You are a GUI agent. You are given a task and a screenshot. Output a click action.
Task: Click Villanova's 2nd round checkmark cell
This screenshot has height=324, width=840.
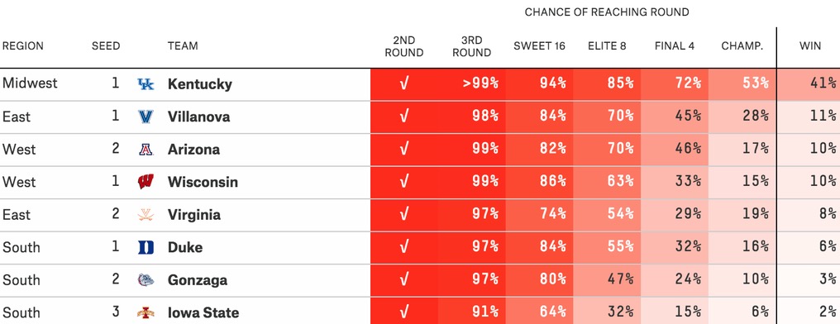pos(404,117)
